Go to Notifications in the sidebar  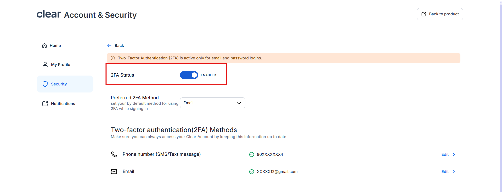tap(63, 104)
